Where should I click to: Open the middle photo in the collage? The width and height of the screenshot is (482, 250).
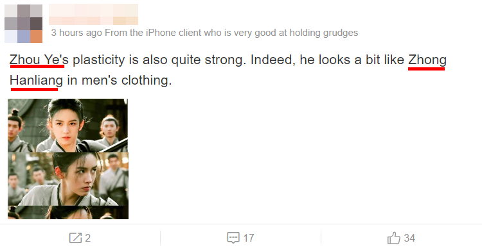click(x=68, y=179)
